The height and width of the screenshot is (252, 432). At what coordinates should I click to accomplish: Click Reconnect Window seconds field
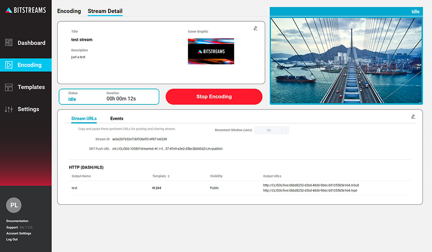pyautogui.click(x=269, y=130)
